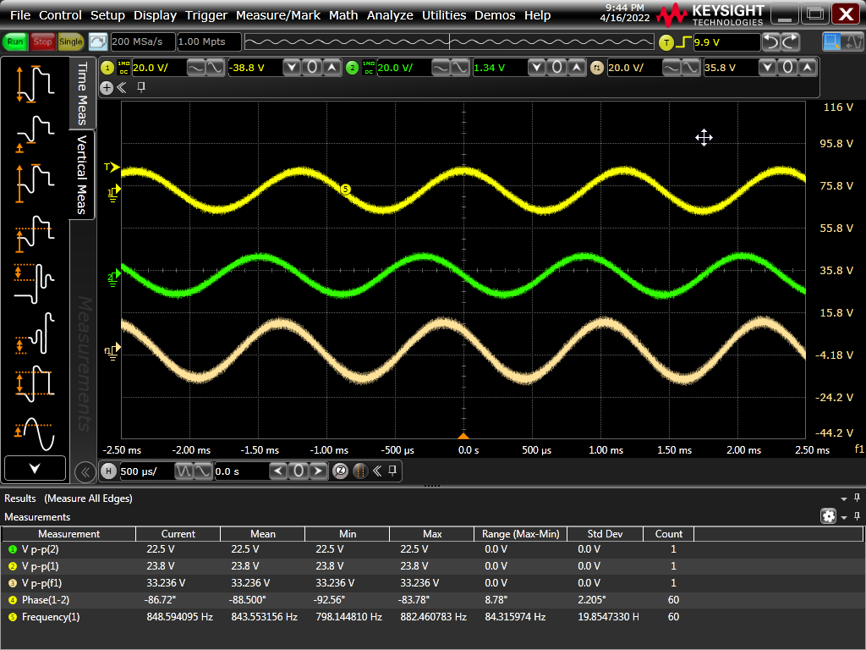Open the measurement results settings gear
Viewport: 866px width, 650px height.
(x=828, y=516)
